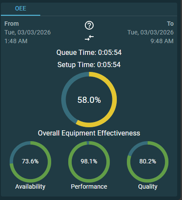Select the 1:48 AM start time

pos(16,41)
